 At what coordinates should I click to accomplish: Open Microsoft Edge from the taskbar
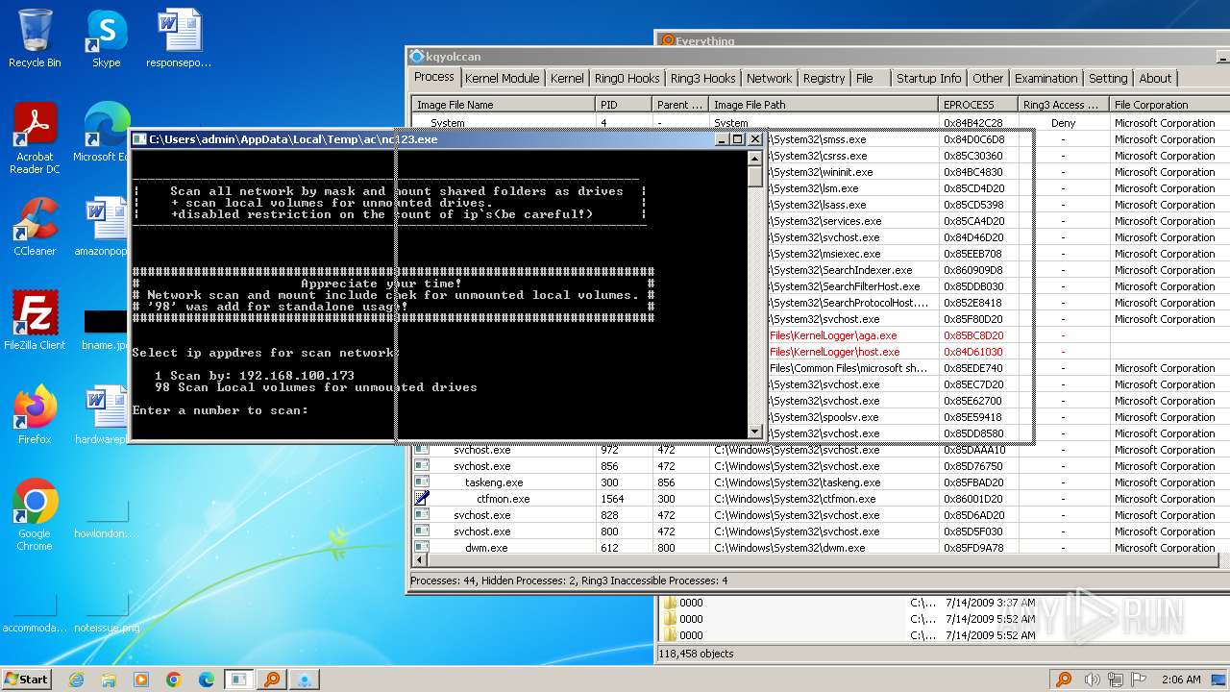[x=206, y=680]
